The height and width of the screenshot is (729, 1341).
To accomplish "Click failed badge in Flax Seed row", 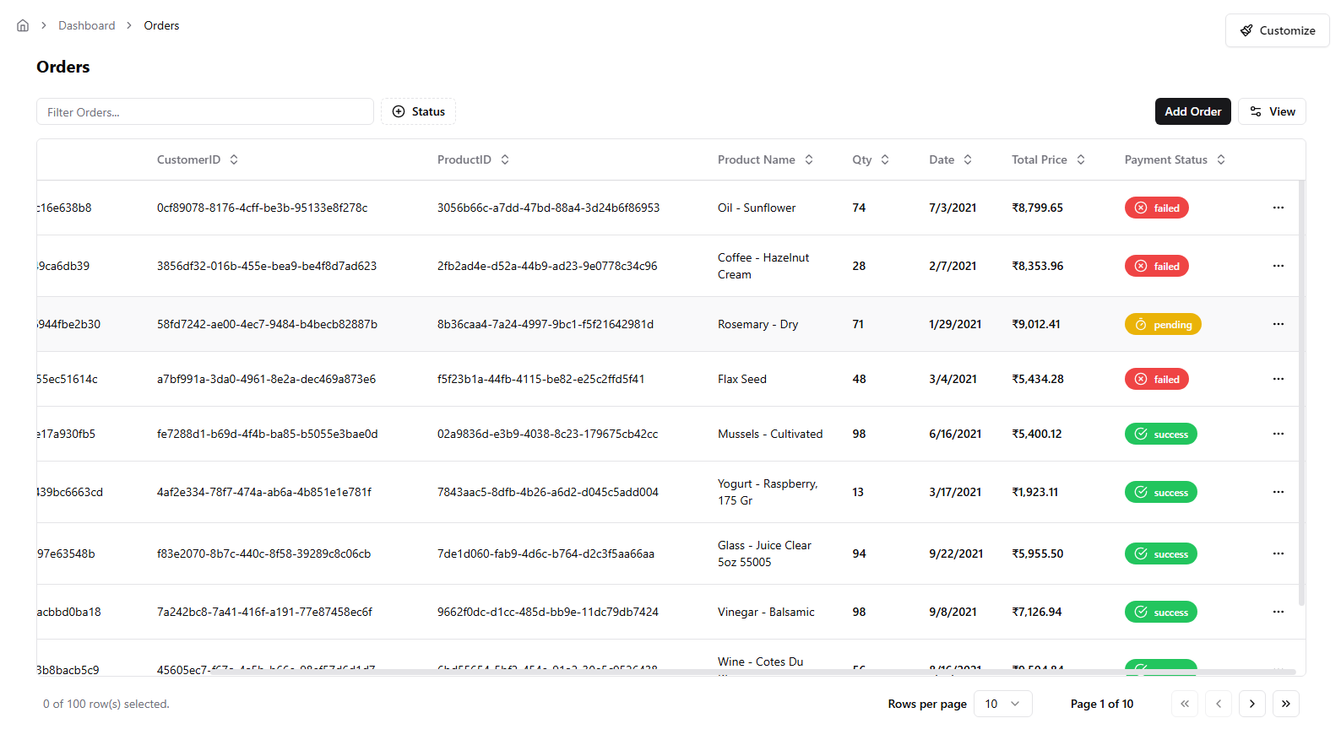I will pyautogui.click(x=1156, y=379).
